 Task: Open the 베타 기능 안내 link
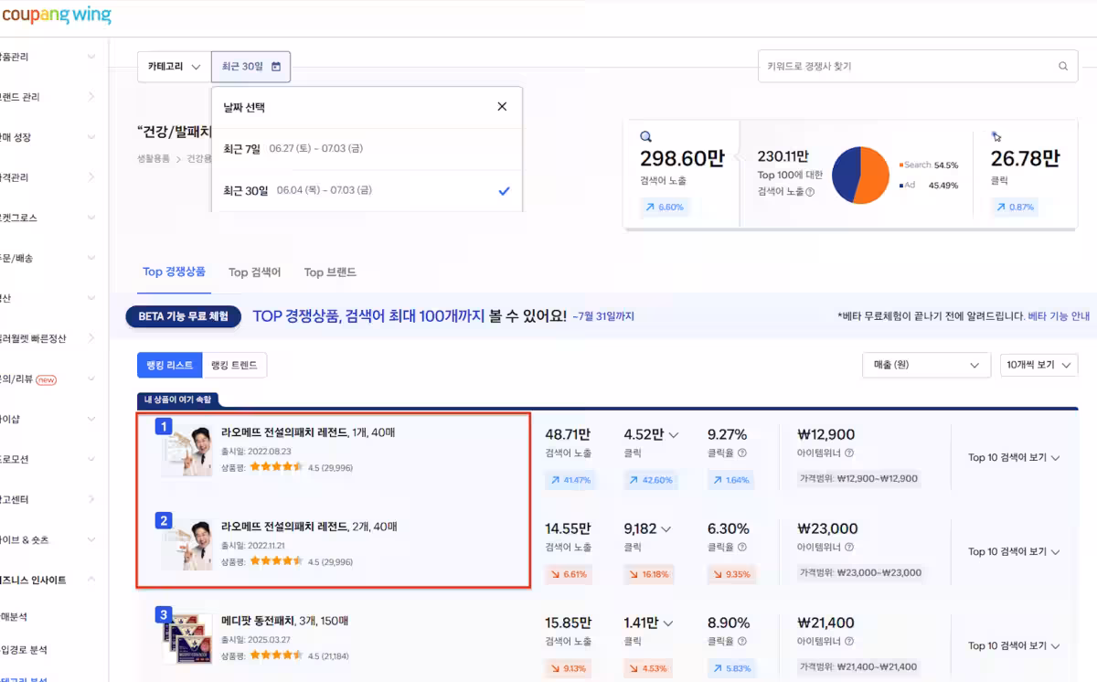pos(1059,316)
